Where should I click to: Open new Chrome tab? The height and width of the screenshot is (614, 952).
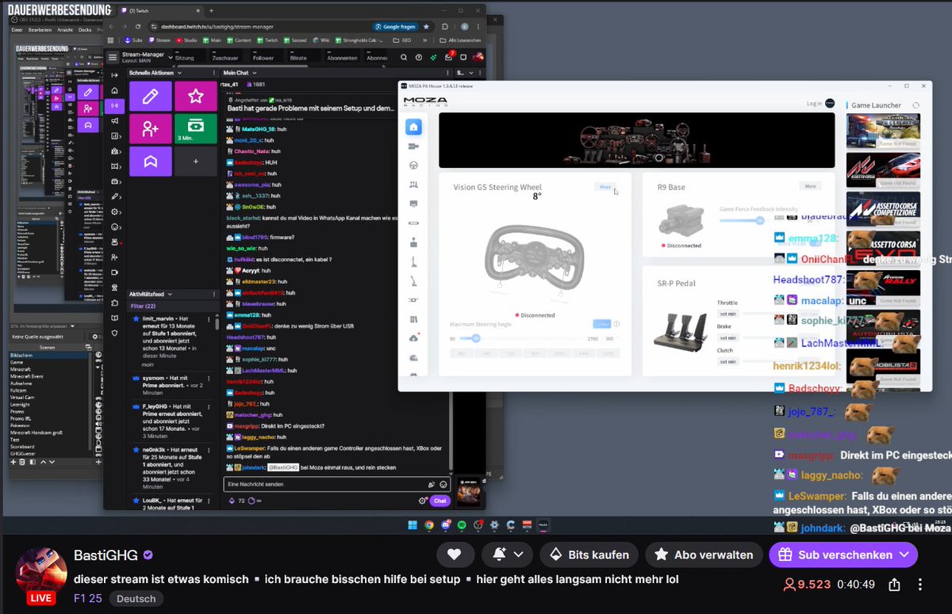[211, 11]
